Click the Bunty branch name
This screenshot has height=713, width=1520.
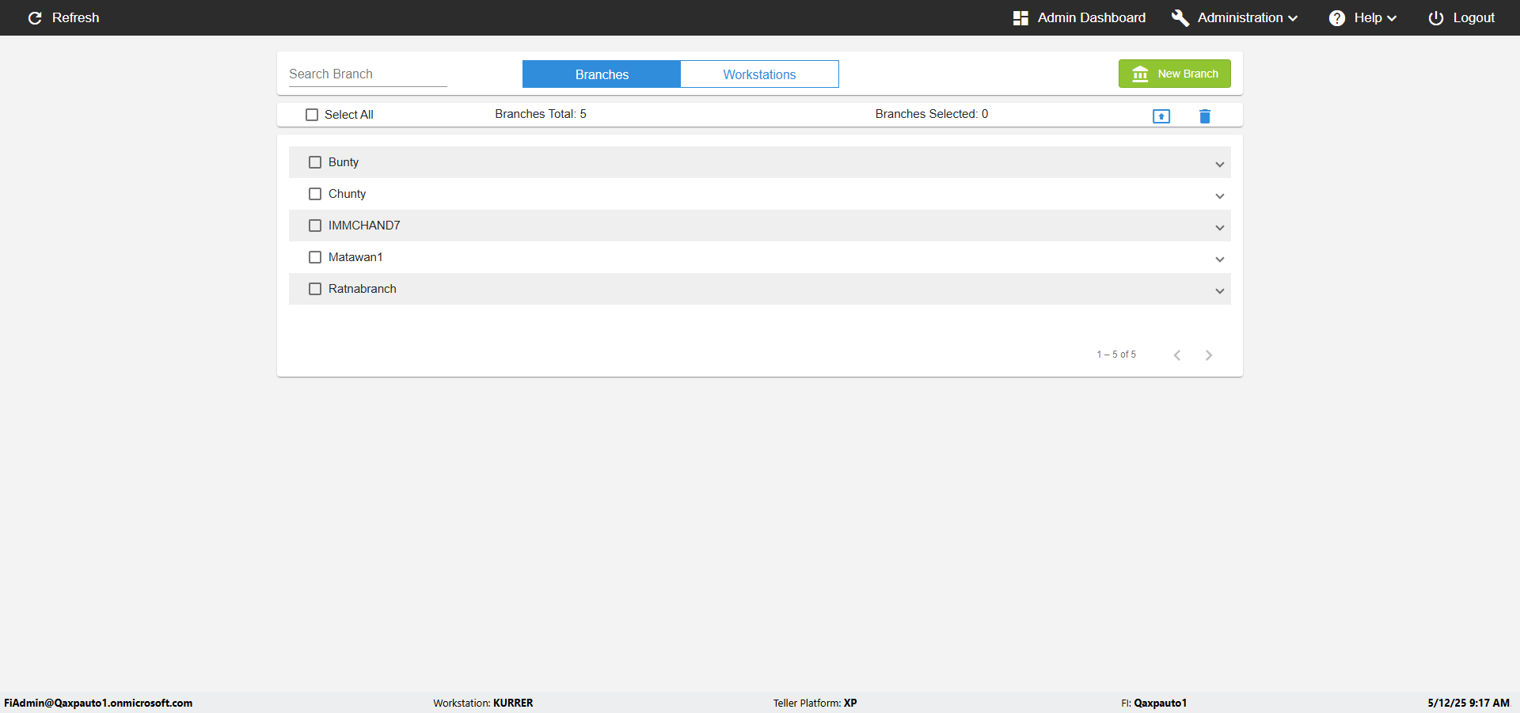(344, 162)
